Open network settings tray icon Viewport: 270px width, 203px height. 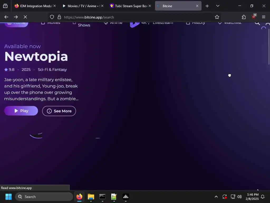233,197
